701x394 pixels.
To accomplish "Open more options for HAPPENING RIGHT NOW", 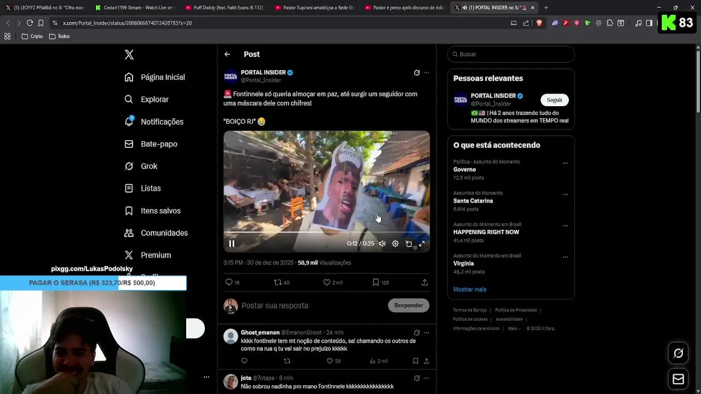I will pos(565,225).
